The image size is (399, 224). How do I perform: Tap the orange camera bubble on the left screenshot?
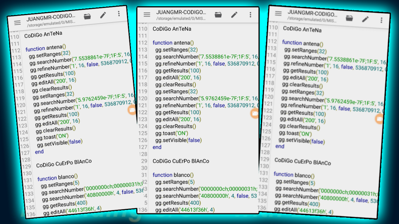pos(132,110)
